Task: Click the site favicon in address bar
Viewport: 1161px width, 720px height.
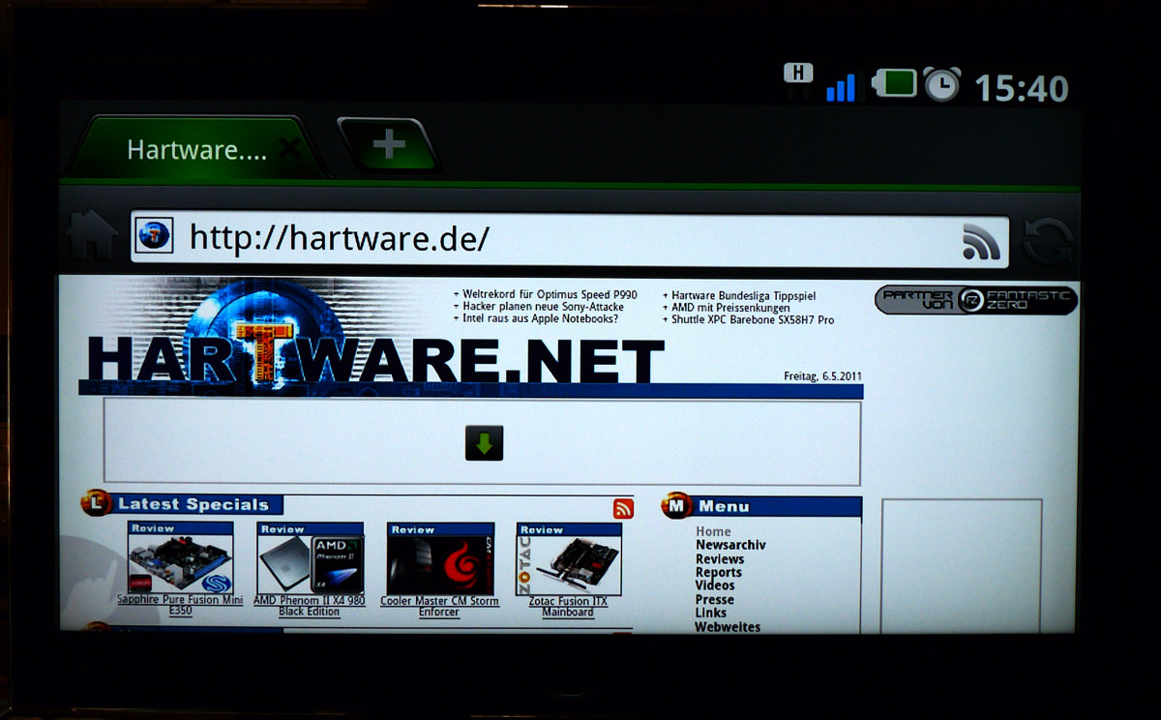Action: 155,236
